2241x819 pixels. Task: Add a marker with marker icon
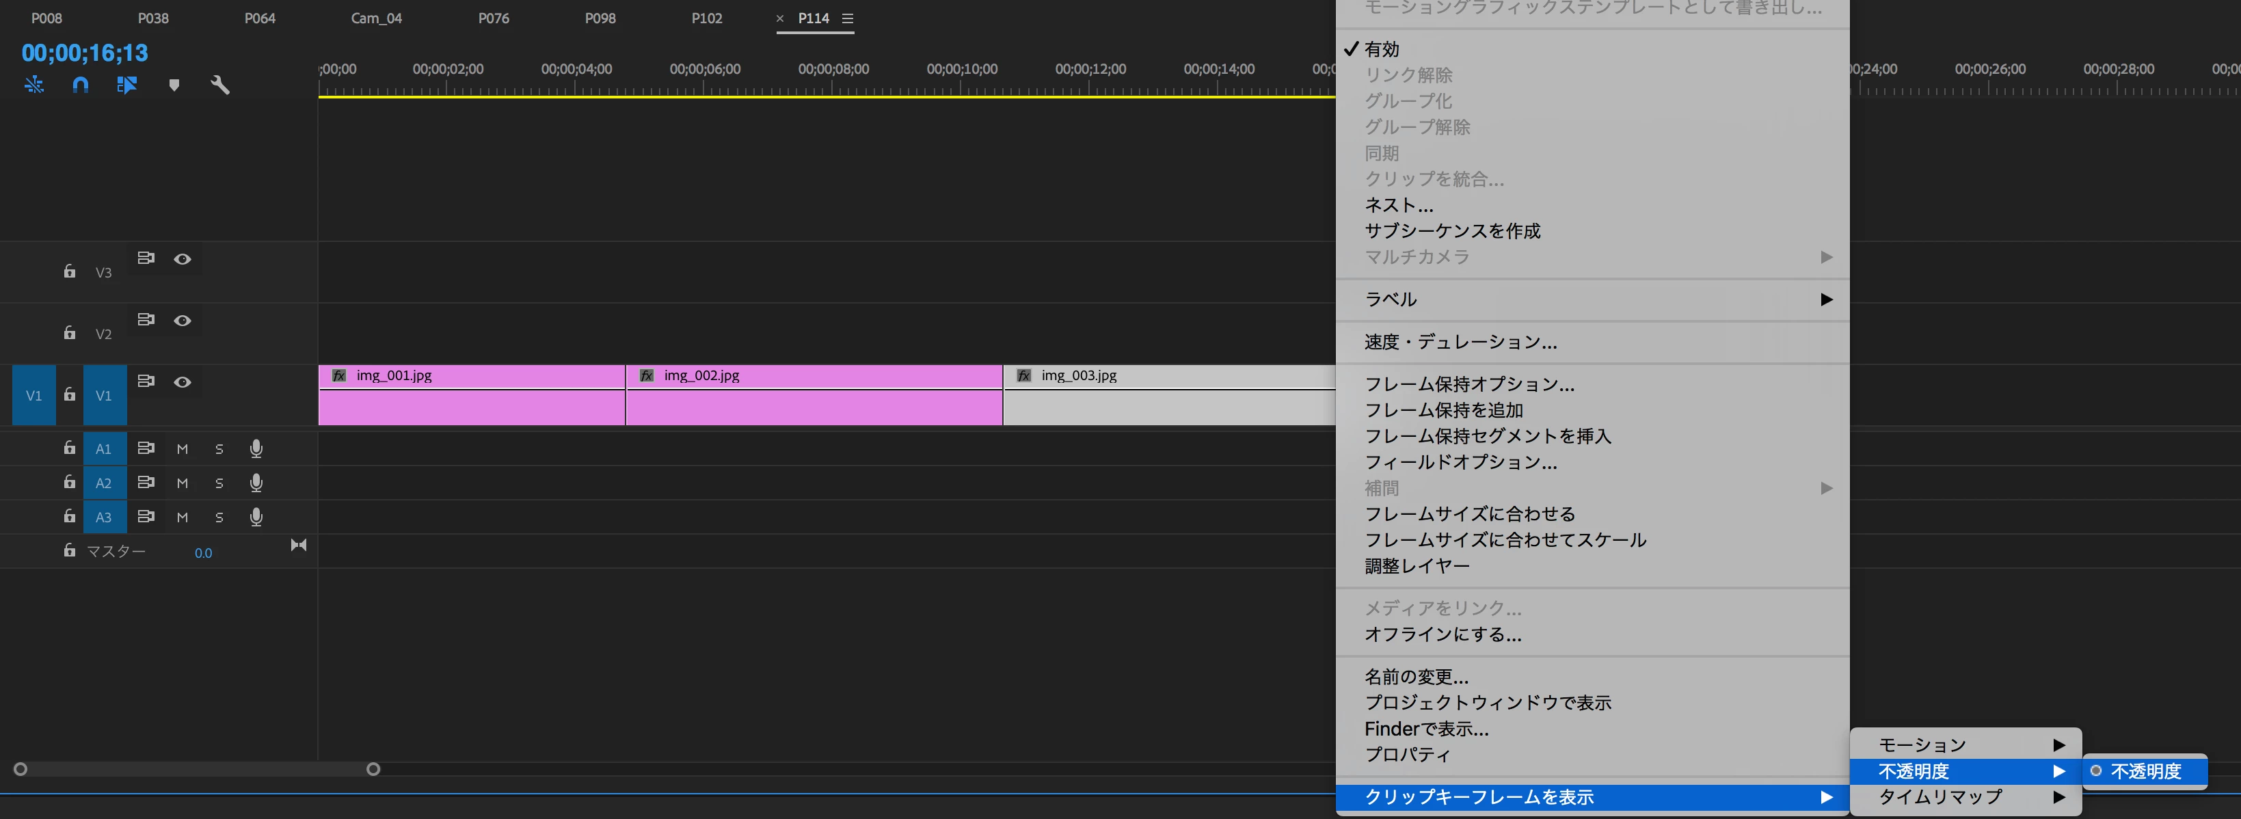click(x=174, y=85)
